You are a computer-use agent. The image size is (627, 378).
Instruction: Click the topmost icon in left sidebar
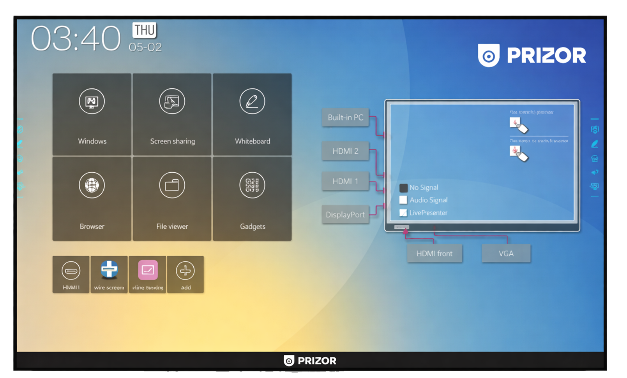[x=20, y=129]
